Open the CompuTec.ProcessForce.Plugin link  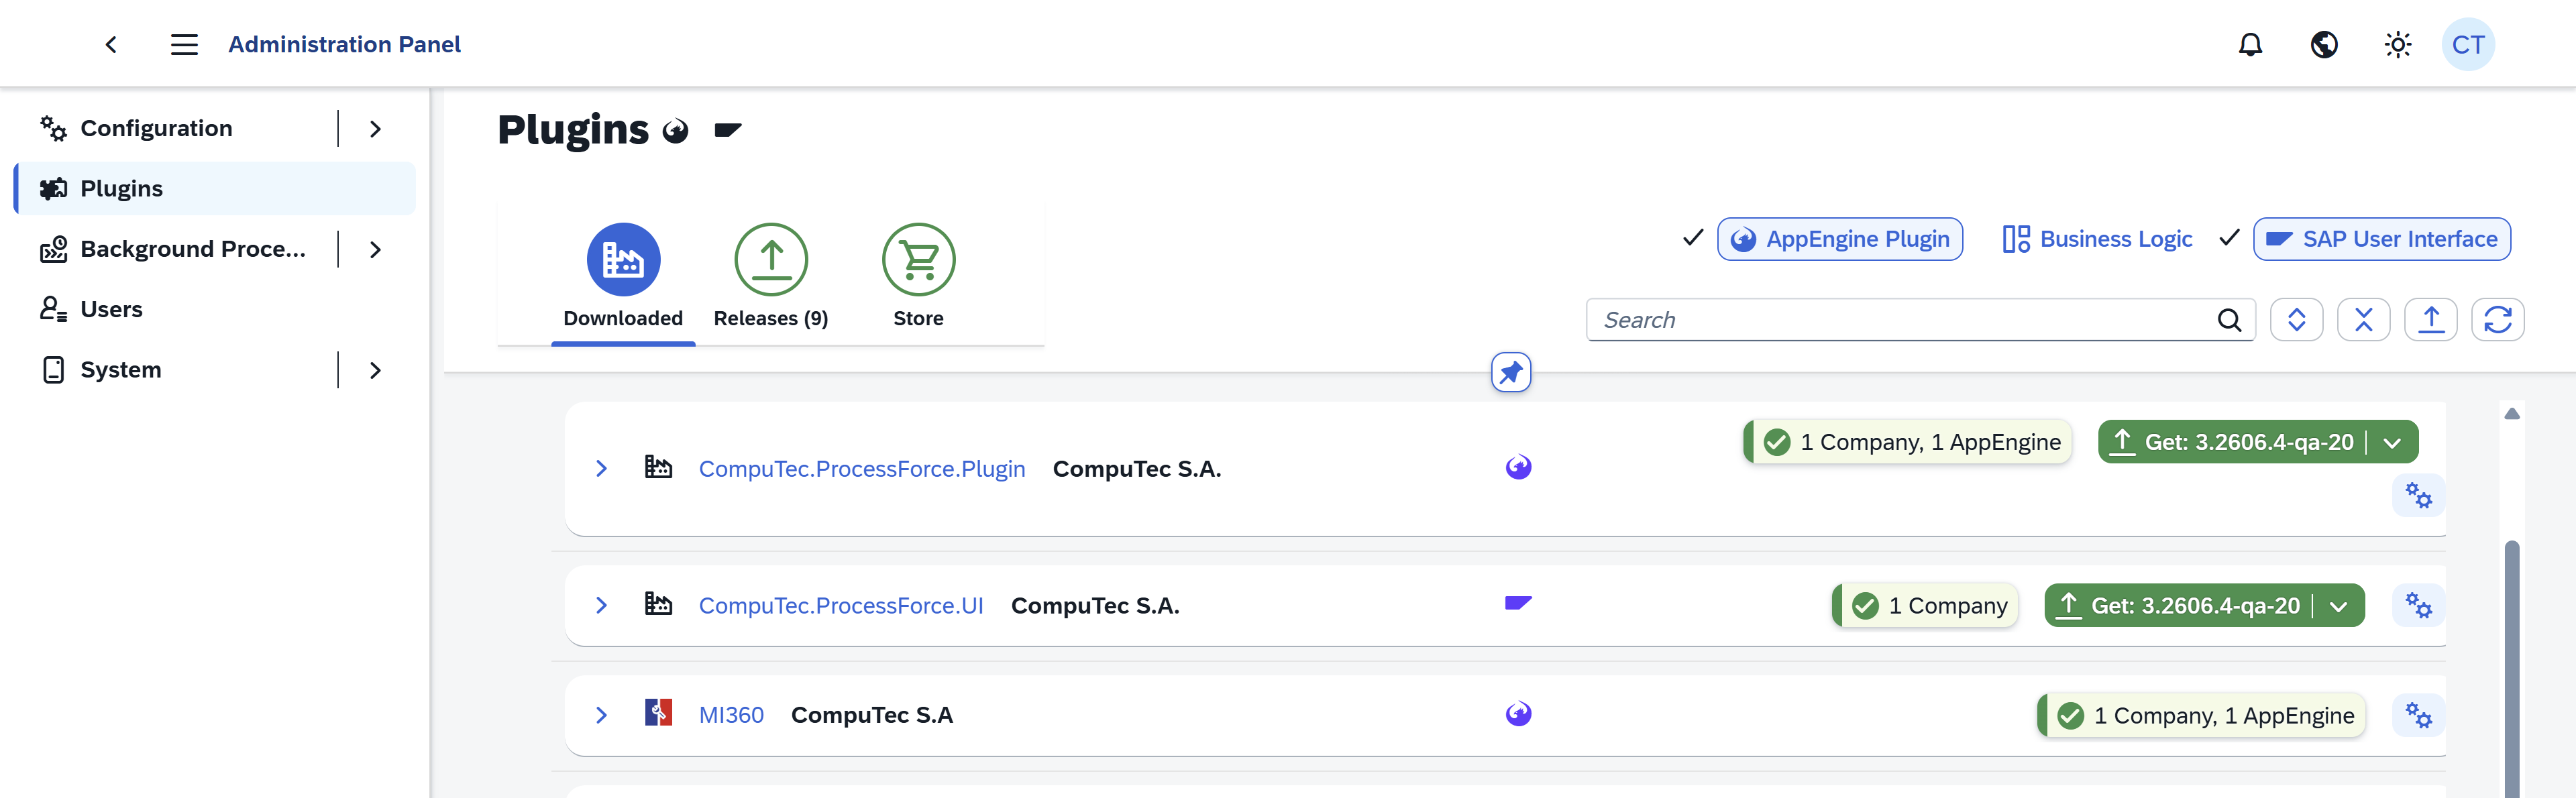(x=861, y=468)
